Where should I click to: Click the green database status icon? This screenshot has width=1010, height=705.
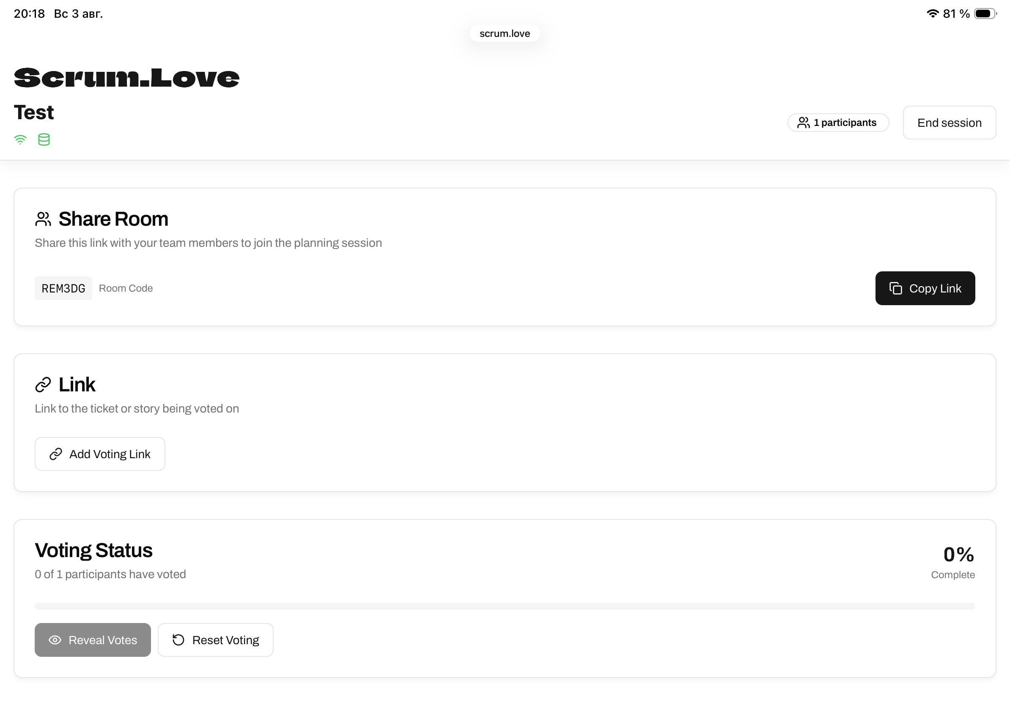coord(44,140)
